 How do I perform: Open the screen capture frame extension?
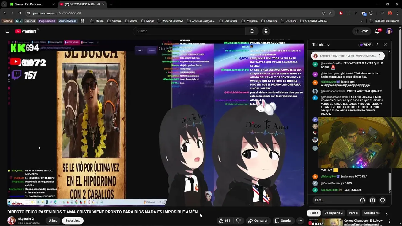coord(348,13)
